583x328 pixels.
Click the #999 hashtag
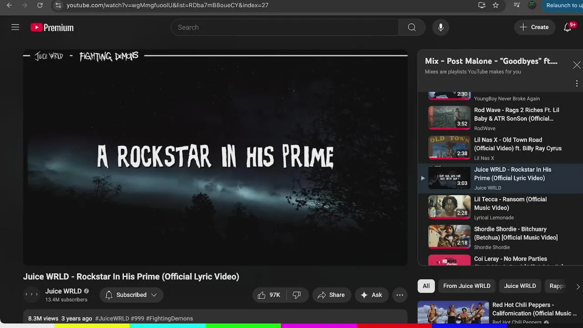click(138, 318)
